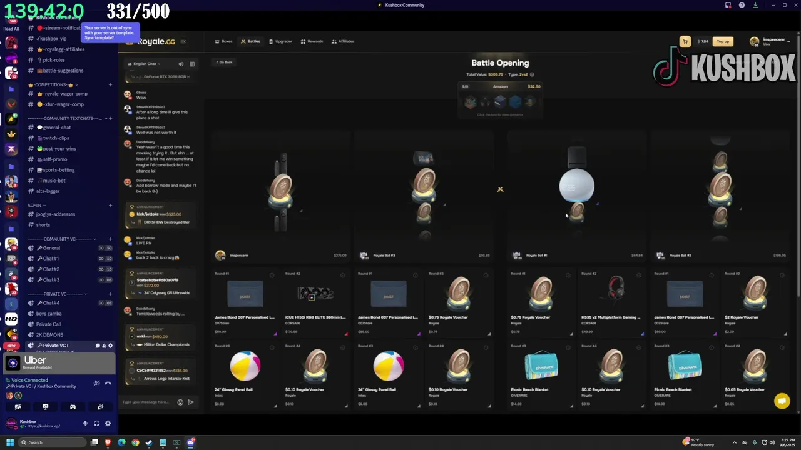Open the shopping cart icon

685,41
